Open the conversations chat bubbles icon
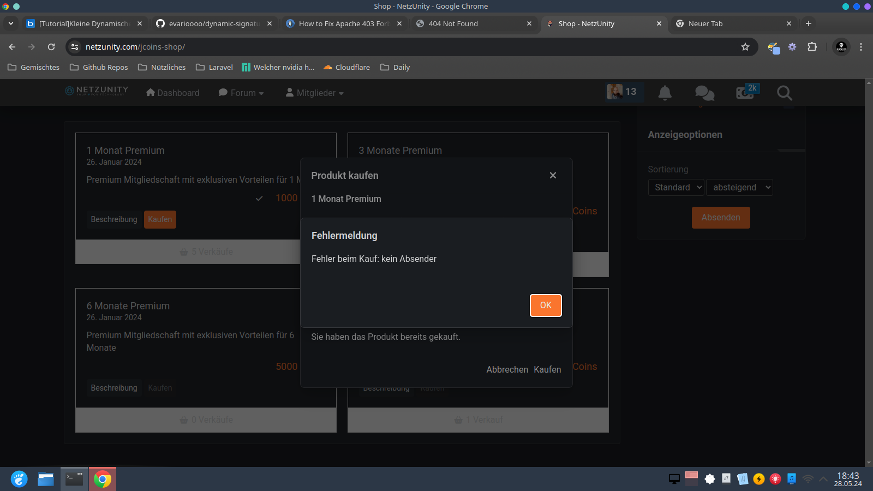Image resolution: width=873 pixels, height=491 pixels. click(x=704, y=93)
